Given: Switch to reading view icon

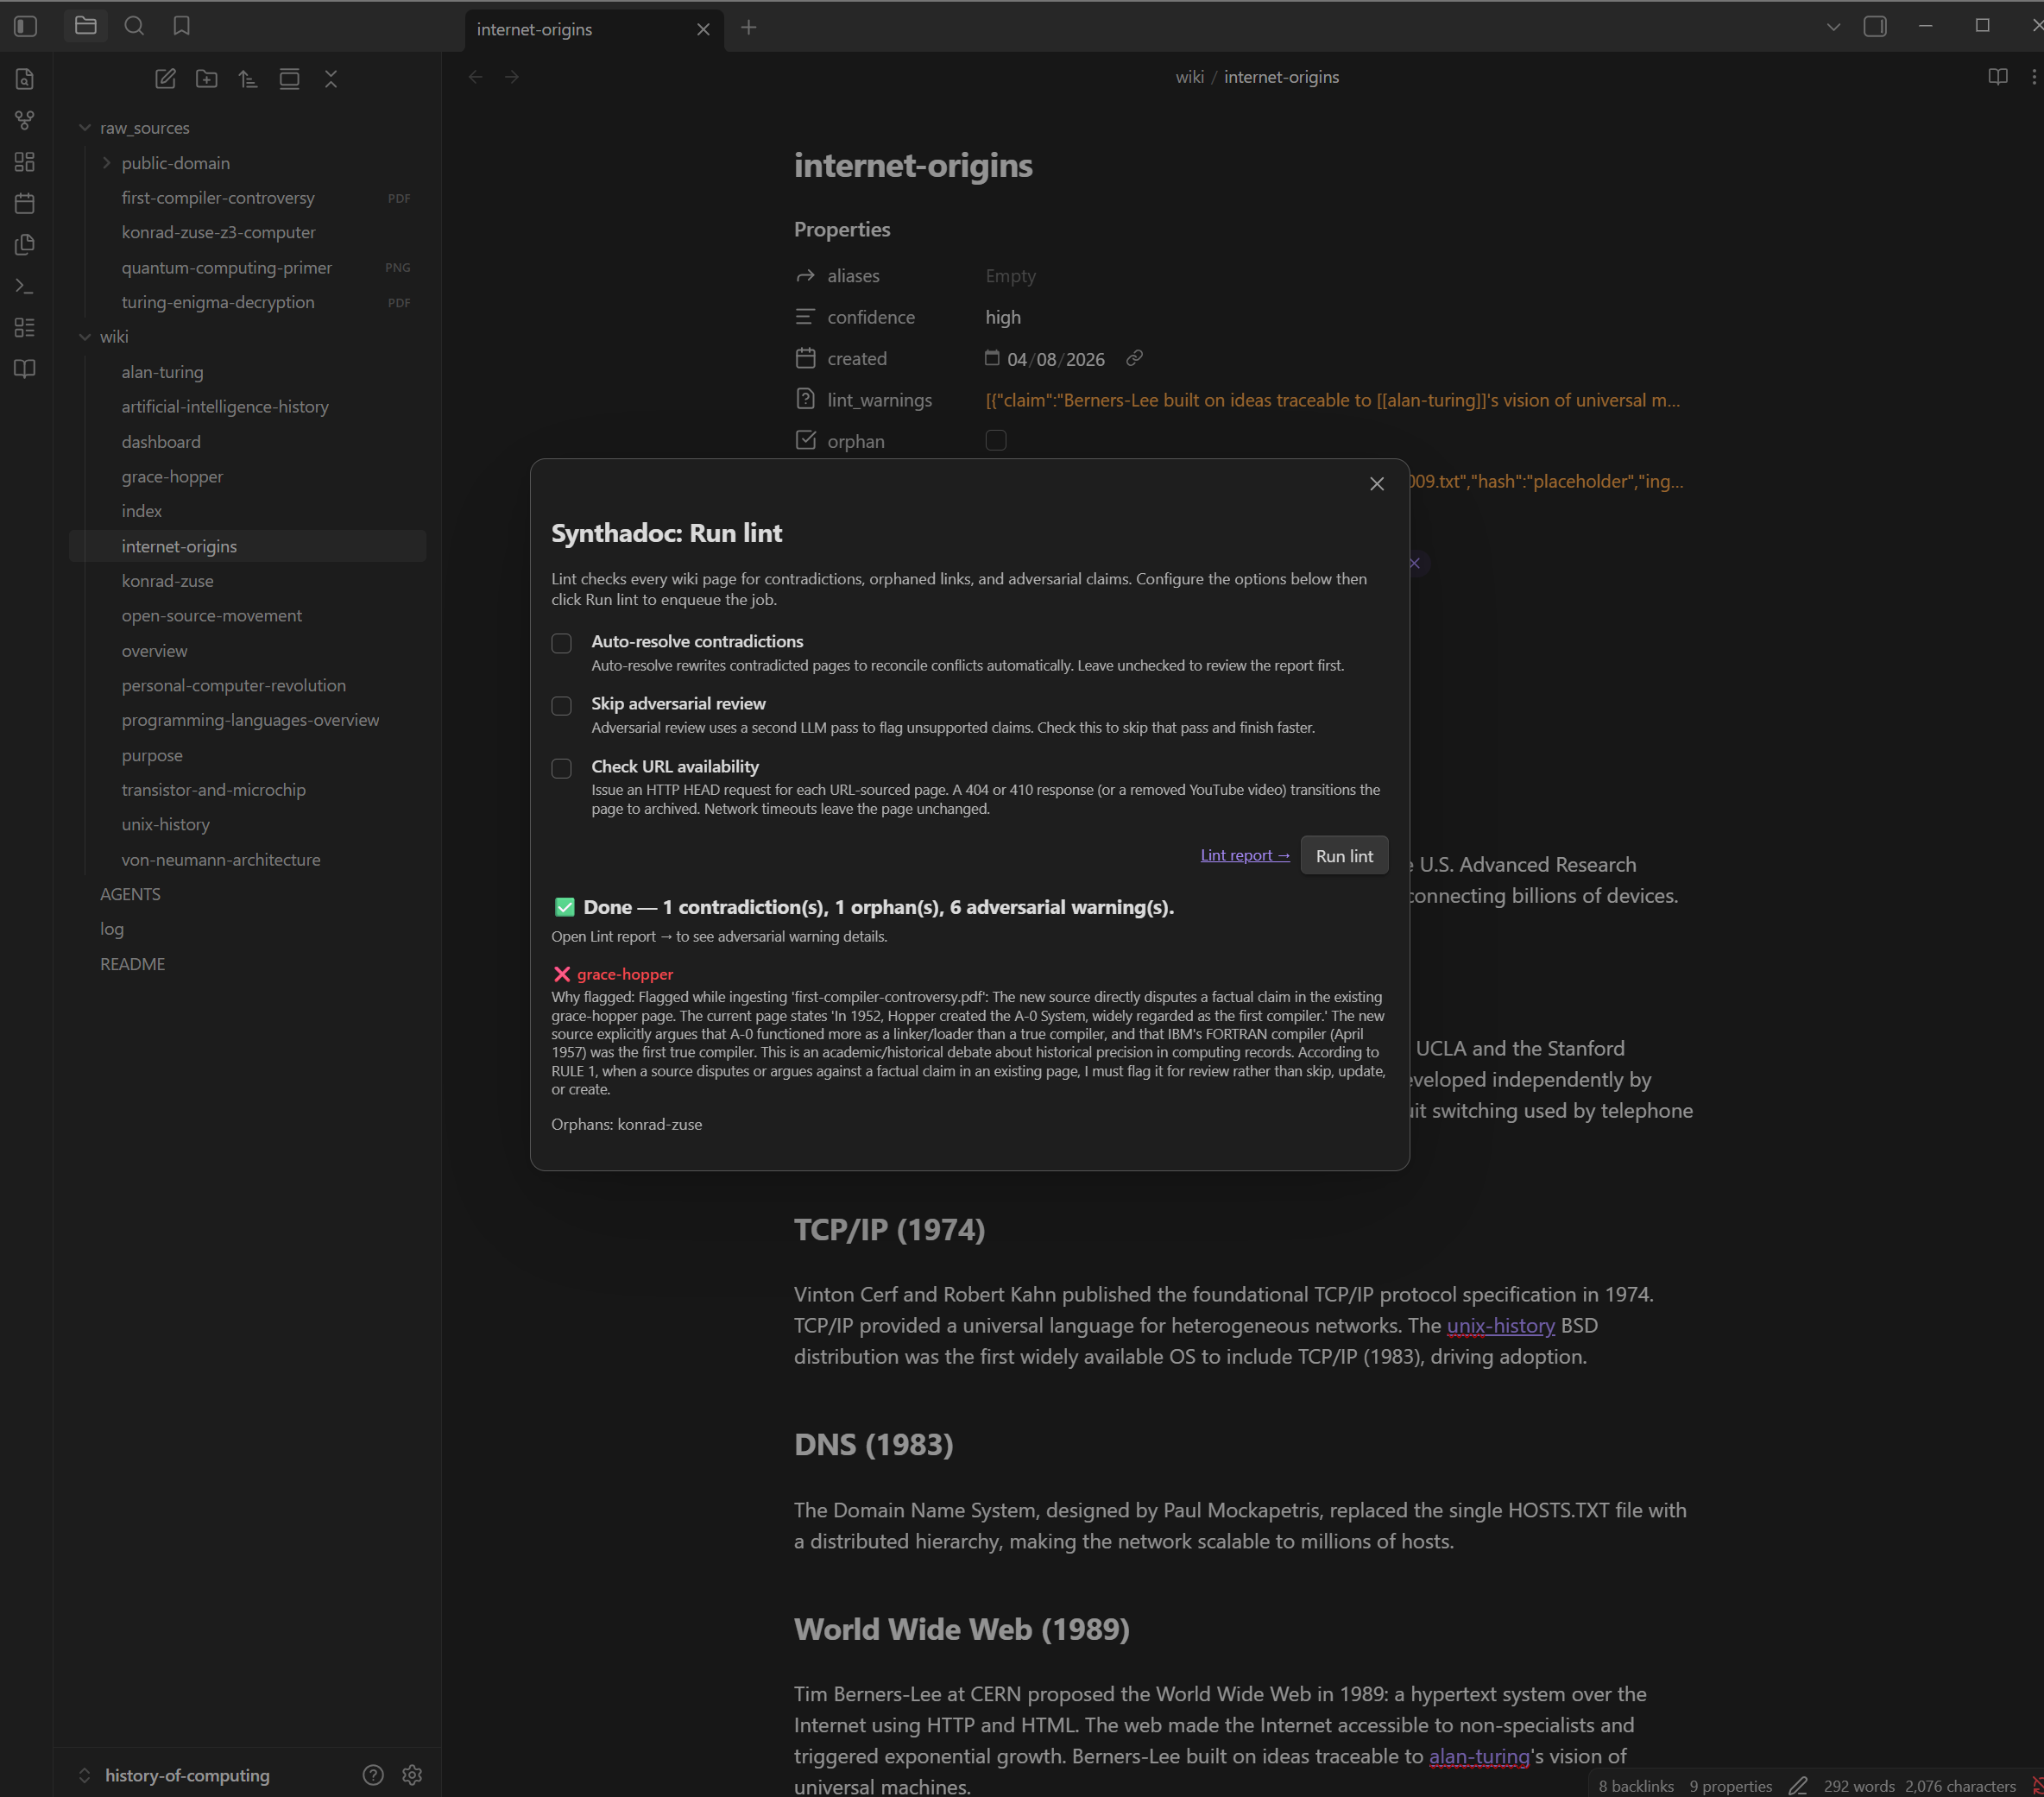Looking at the screenshot, I should pyautogui.click(x=1997, y=77).
